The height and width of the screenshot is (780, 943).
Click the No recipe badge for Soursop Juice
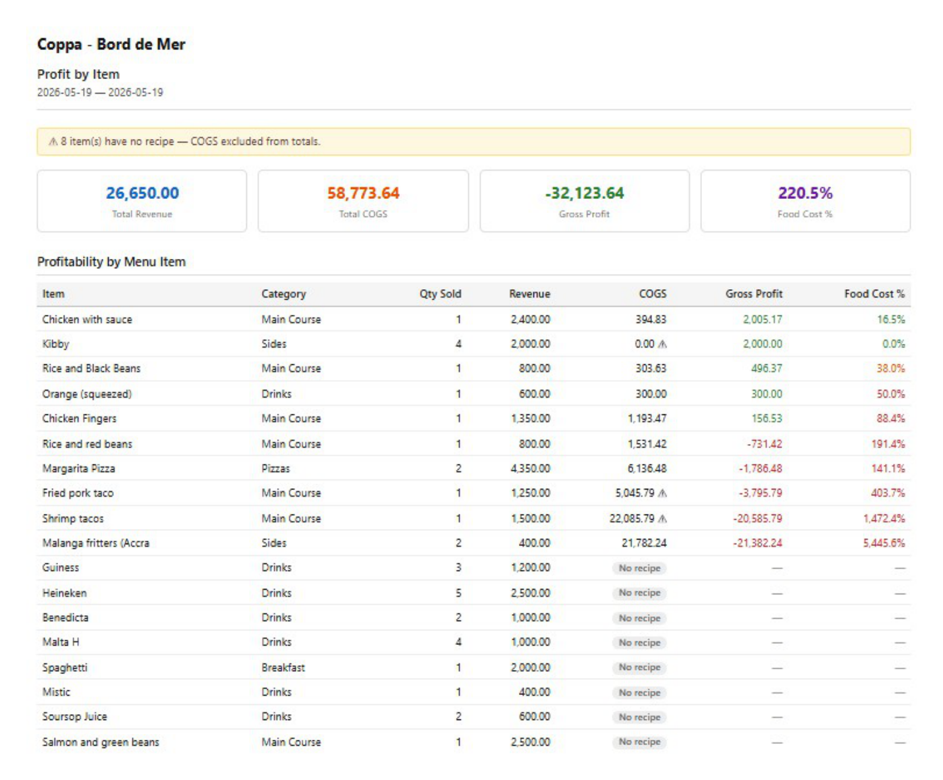639,717
